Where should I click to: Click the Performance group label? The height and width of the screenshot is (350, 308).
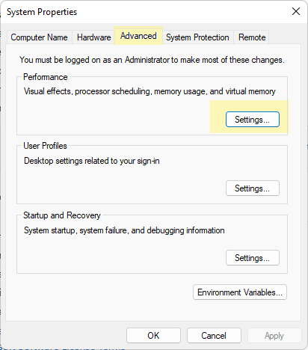pos(46,77)
